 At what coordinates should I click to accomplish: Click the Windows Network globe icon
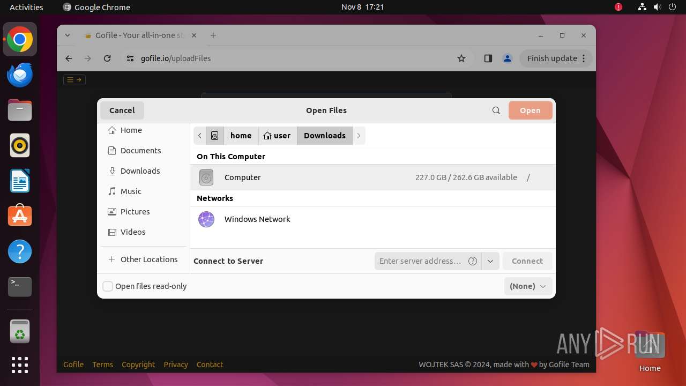[x=206, y=219]
